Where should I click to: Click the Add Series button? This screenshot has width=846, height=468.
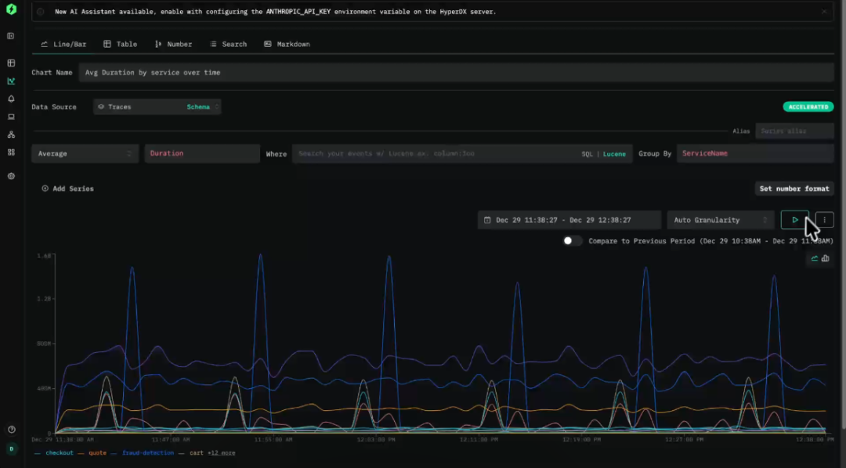click(68, 189)
